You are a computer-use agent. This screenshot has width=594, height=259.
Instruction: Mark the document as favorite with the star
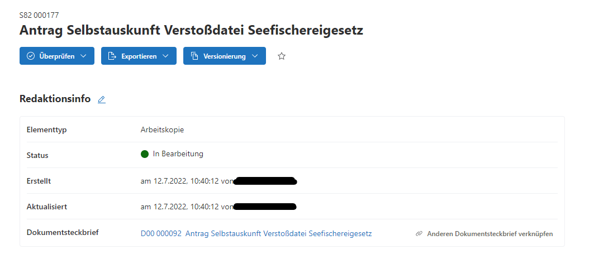[282, 56]
